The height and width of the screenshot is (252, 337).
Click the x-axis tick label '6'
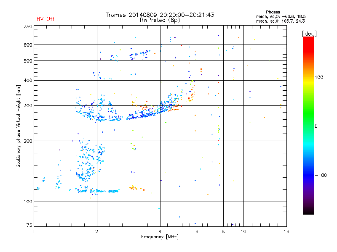tap(197, 231)
